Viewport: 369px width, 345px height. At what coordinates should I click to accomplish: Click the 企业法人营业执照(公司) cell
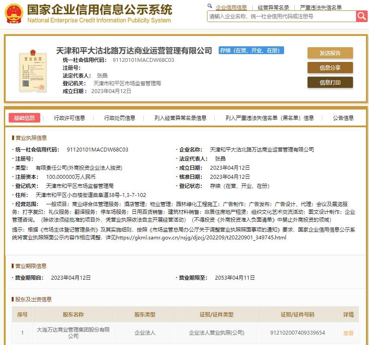(217, 333)
